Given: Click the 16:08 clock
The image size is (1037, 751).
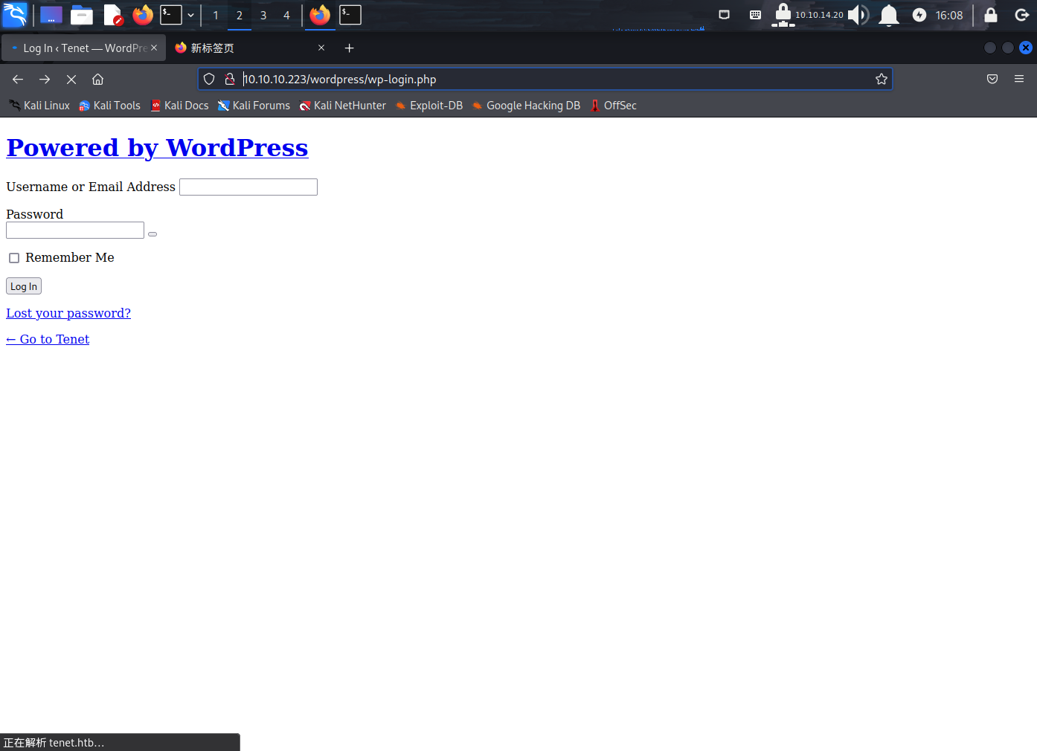Looking at the screenshot, I should pyautogui.click(x=949, y=15).
